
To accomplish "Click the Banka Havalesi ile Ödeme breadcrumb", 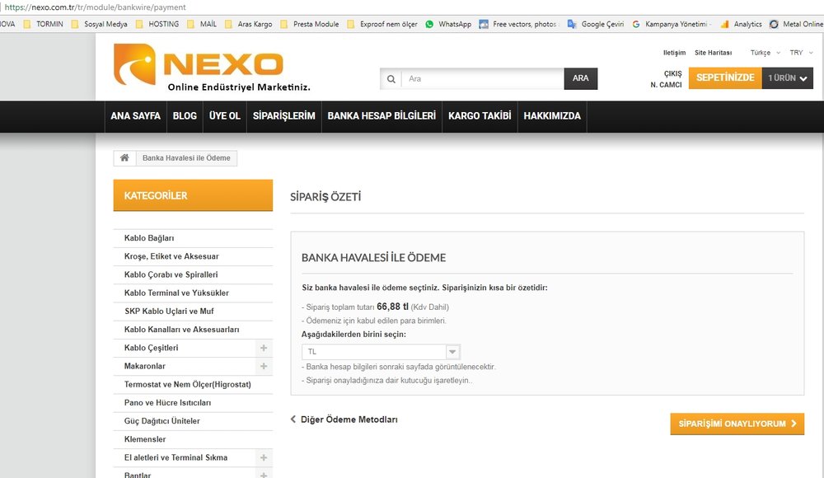I will point(186,157).
